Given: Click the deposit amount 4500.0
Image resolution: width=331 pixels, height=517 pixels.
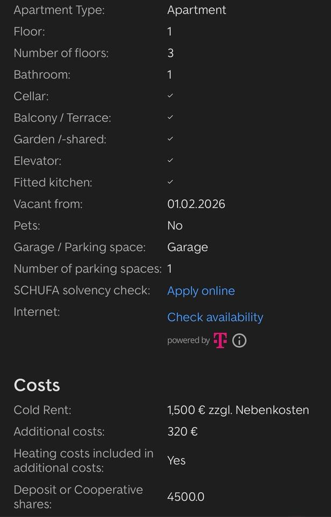Looking at the screenshot, I should click(x=185, y=497).
